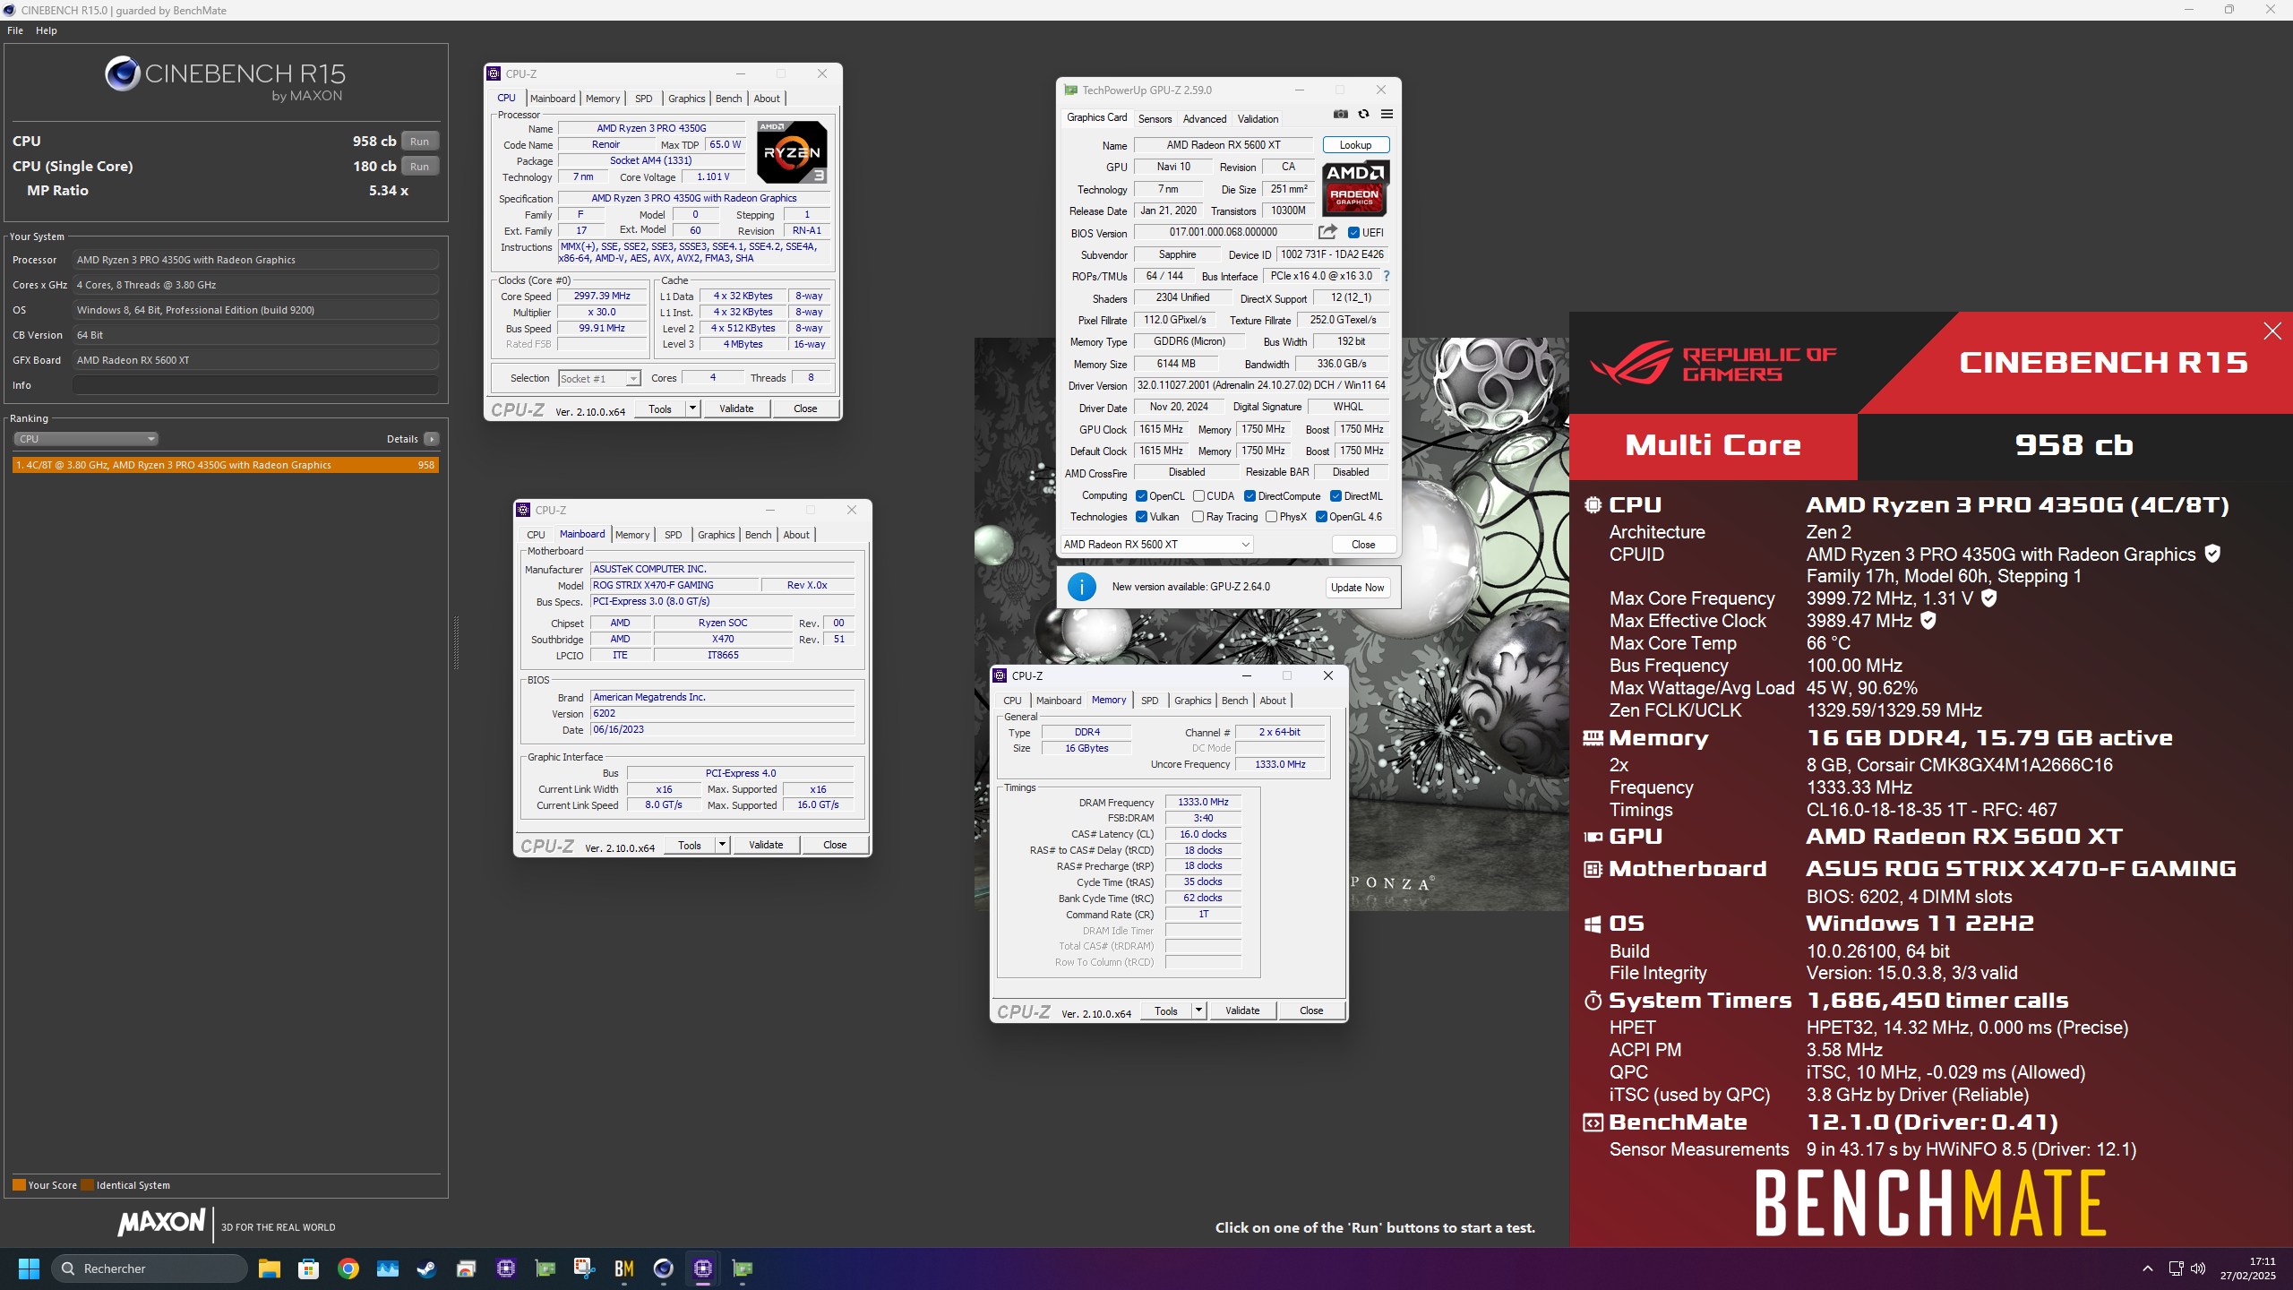The width and height of the screenshot is (2293, 1290).
Task: Toggle the UEFI checkbox in GPU-Z
Action: [x=1353, y=233]
